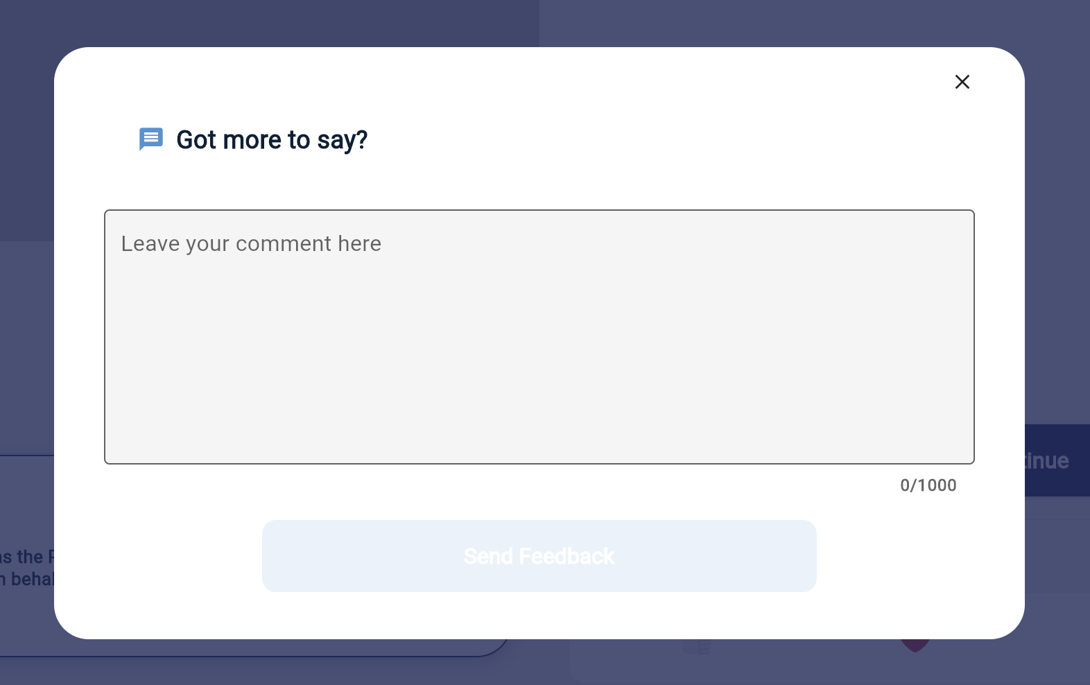
Task: Close the feedback dialog with the X
Action: tap(962, 82)
